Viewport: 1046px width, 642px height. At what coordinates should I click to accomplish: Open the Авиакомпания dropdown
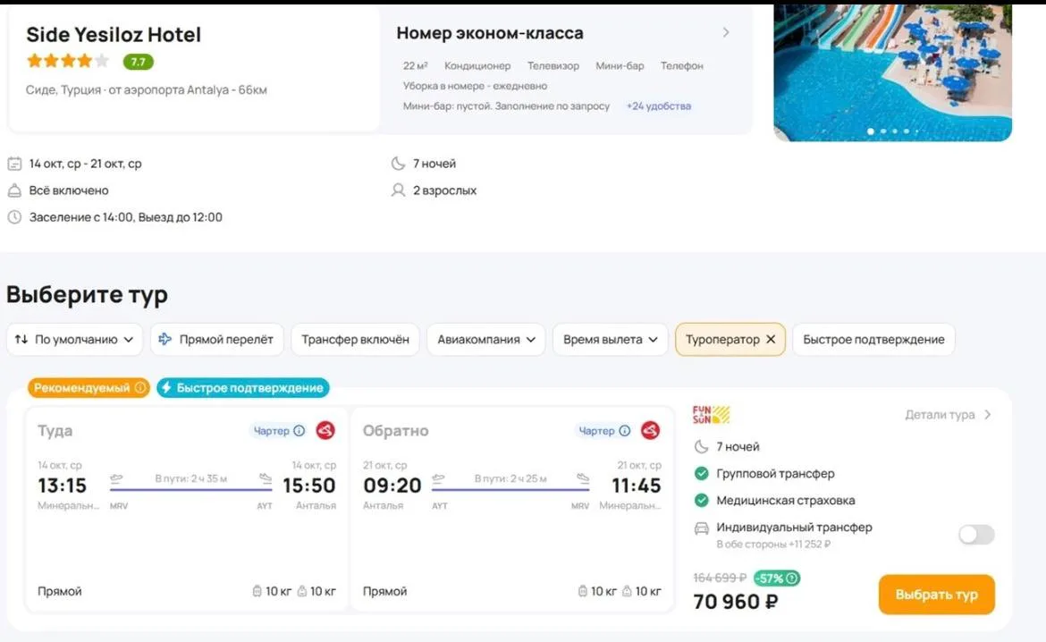(486, 339)
